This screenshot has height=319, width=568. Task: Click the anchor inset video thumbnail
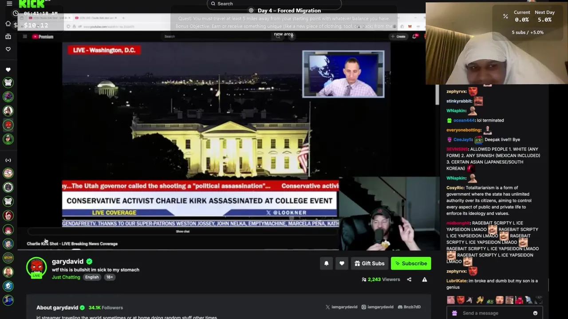[x=343, y=74]
